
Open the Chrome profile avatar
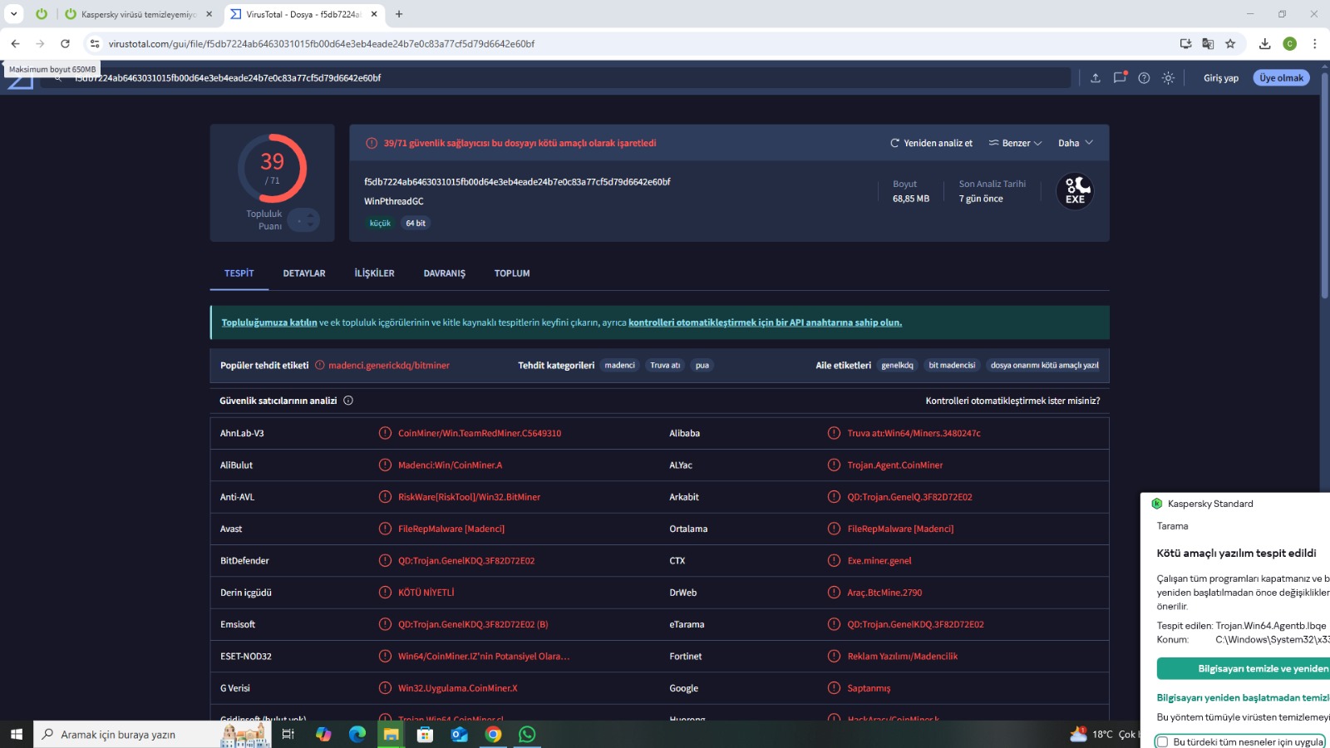(1289, 43)
